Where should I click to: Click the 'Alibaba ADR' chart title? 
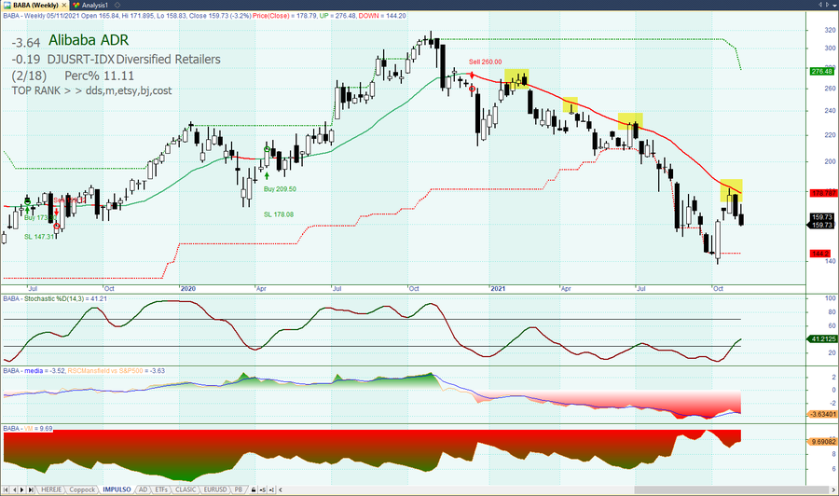point(89,40)
